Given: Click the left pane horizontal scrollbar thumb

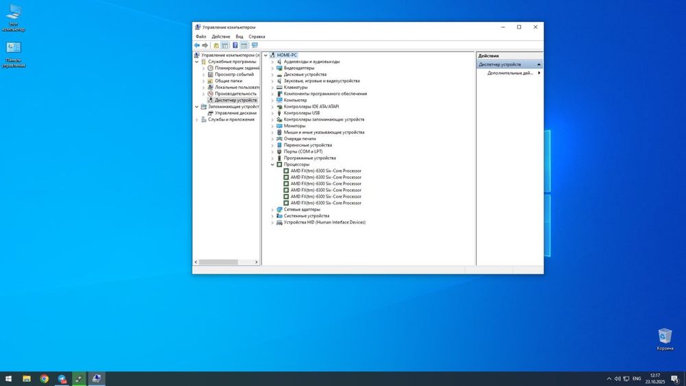Looking at the screenshot, I should [x=218, y=262].
